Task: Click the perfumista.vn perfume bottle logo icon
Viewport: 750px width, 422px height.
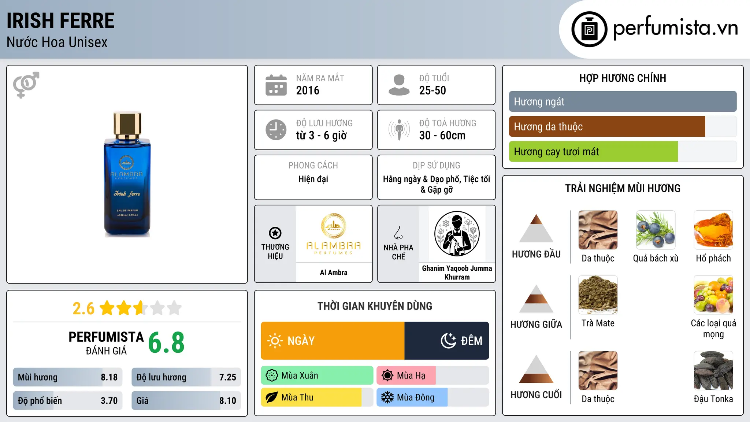Action: point(589,29)
